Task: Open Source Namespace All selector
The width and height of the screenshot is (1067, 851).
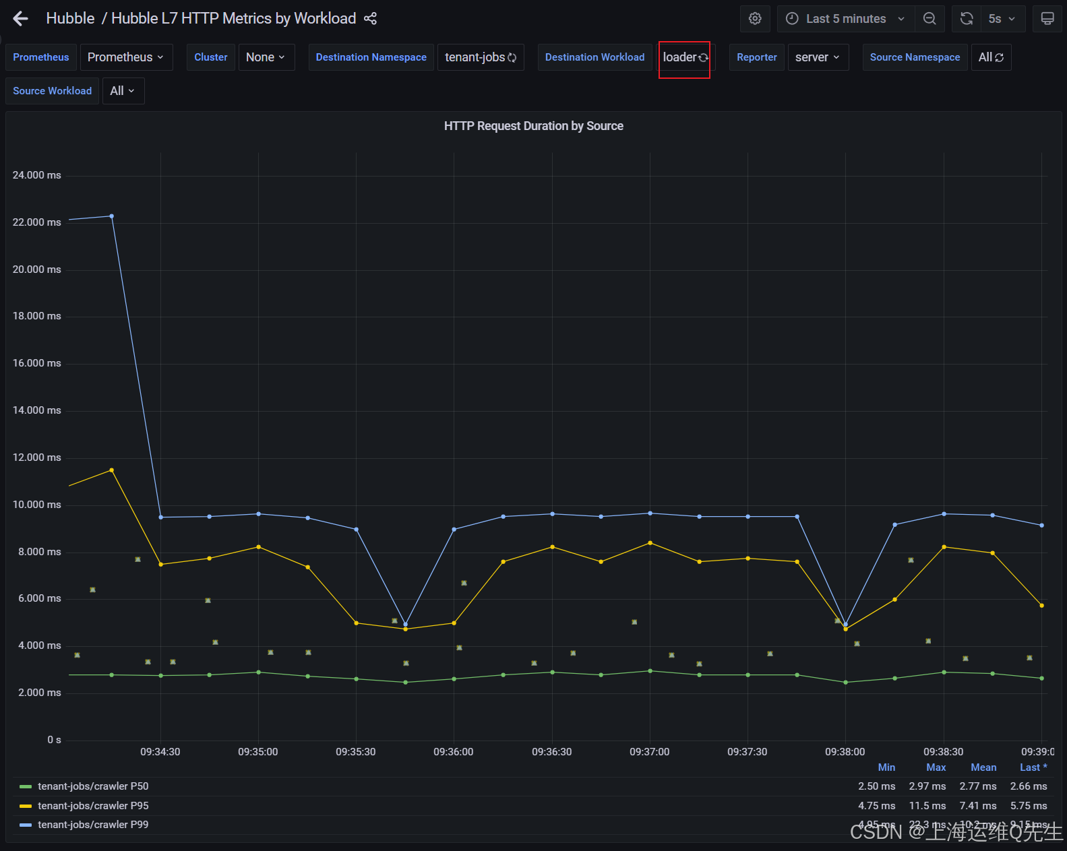Action: pyautogui.click(x=991, y=57)
